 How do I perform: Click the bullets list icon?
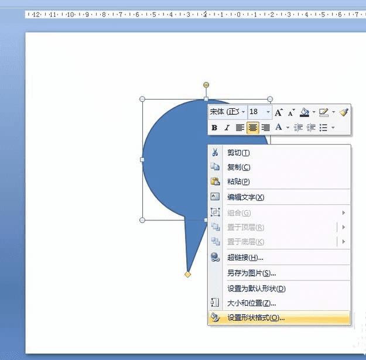323,128
